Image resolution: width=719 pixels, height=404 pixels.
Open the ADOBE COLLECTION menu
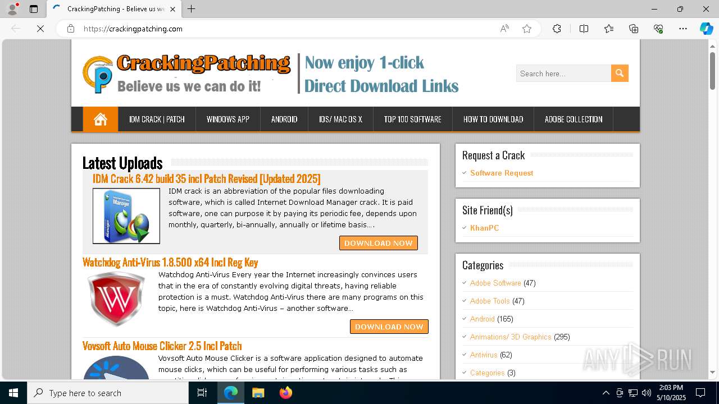[574, 119]
